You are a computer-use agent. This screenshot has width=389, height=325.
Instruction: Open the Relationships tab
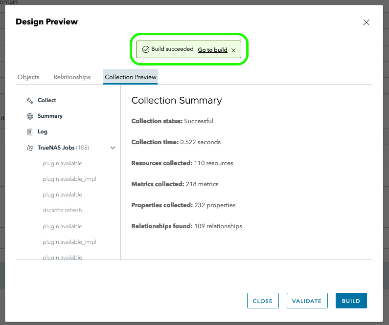point(72,77)
